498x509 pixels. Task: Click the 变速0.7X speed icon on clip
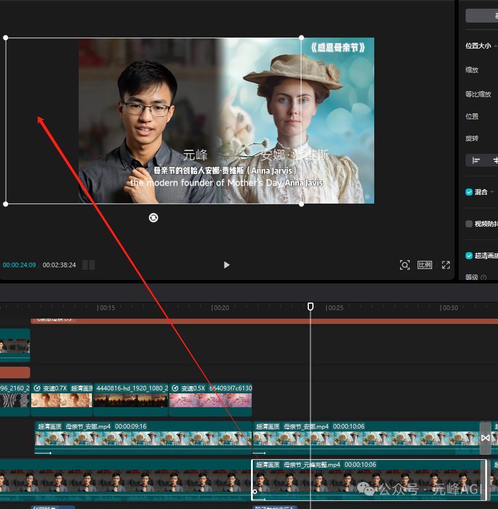[37, 388]
